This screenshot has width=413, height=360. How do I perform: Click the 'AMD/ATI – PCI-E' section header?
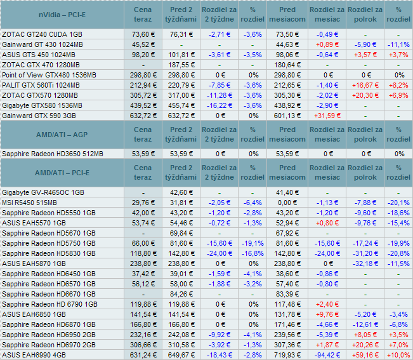[62, 173]
